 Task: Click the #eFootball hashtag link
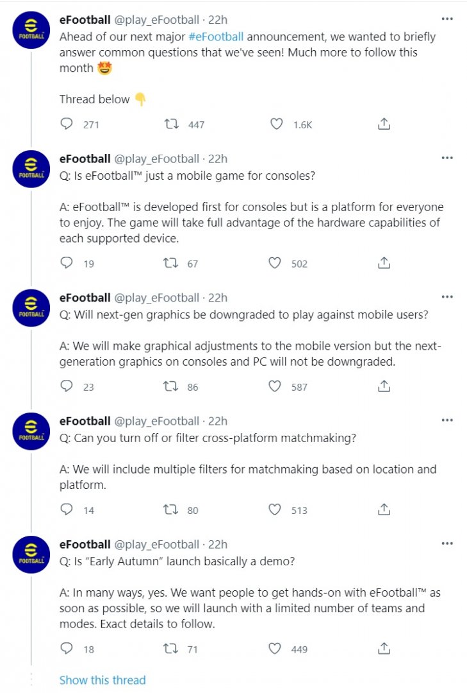point(216,37)
